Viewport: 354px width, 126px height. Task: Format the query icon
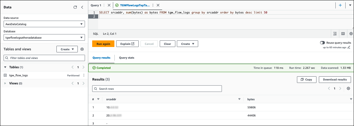(335, 34)
